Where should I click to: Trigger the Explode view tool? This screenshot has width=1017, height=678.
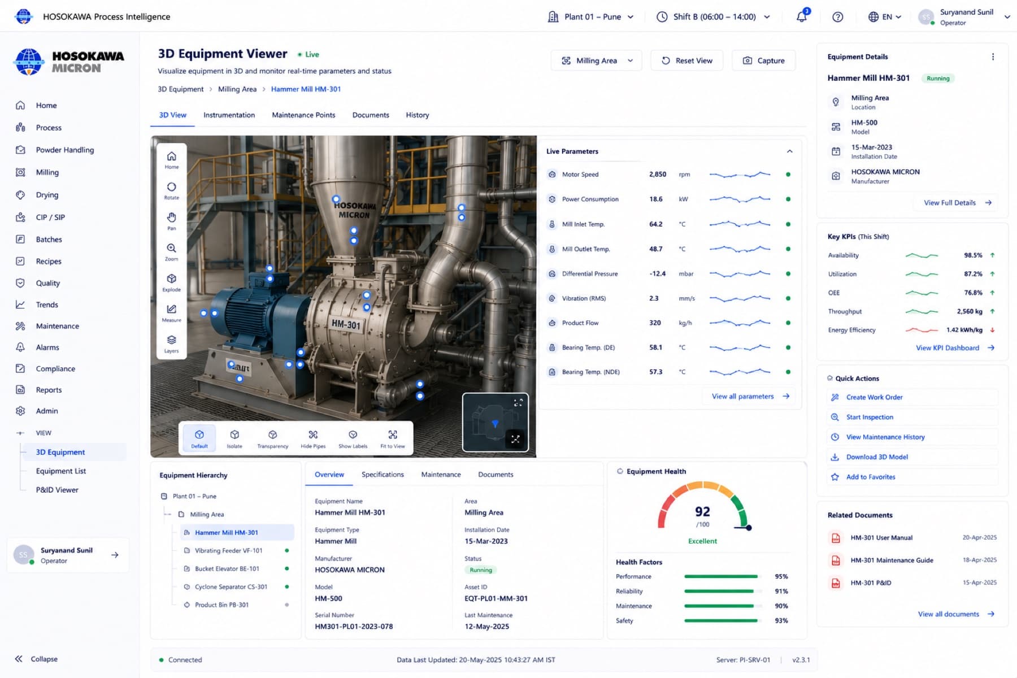tap(171, 282)
